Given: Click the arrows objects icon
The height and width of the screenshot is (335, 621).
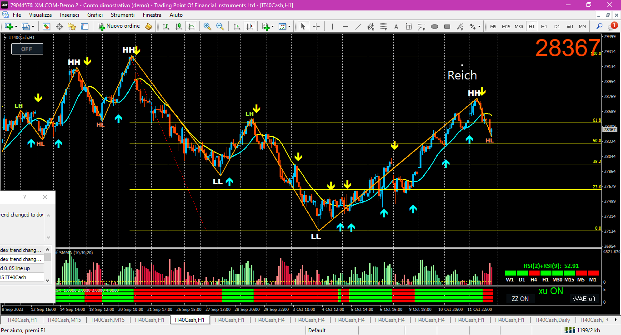Looking at the screenshot, I should (472, 26).
